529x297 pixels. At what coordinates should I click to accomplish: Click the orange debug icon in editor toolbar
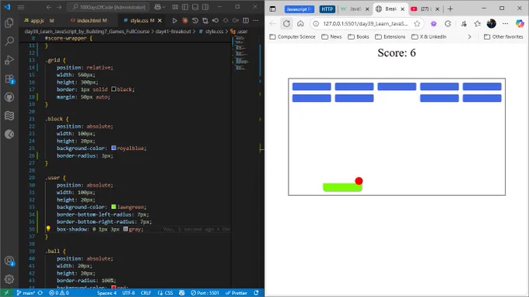click(185, 20)
